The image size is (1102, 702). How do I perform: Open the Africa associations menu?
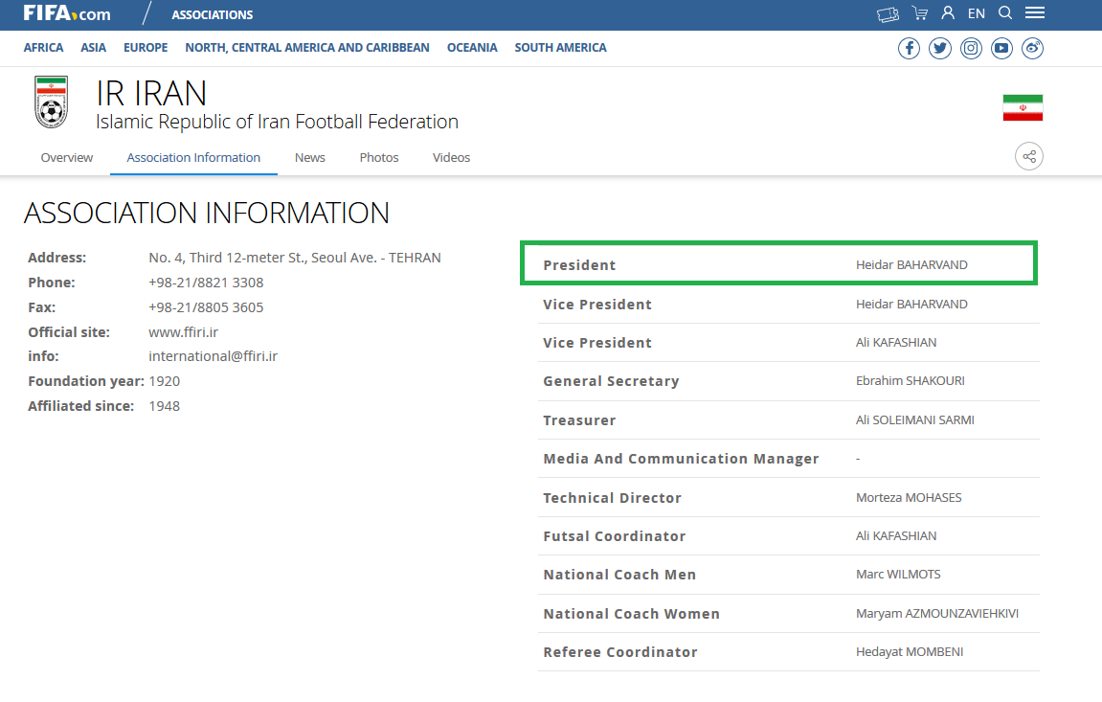click(x=44, y=48)
